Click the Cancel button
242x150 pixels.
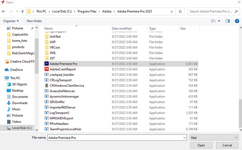pyautogui.click(x=227, y=145)
